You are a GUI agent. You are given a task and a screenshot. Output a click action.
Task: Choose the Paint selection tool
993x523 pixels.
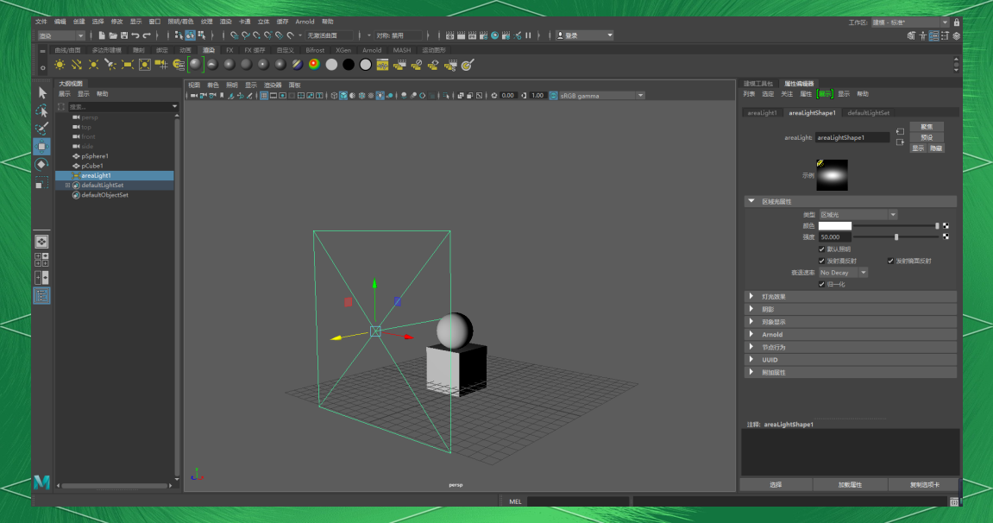[41, 129]
